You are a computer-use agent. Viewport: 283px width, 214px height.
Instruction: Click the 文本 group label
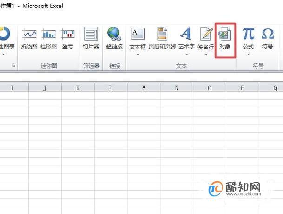click(x=181, y=66)
